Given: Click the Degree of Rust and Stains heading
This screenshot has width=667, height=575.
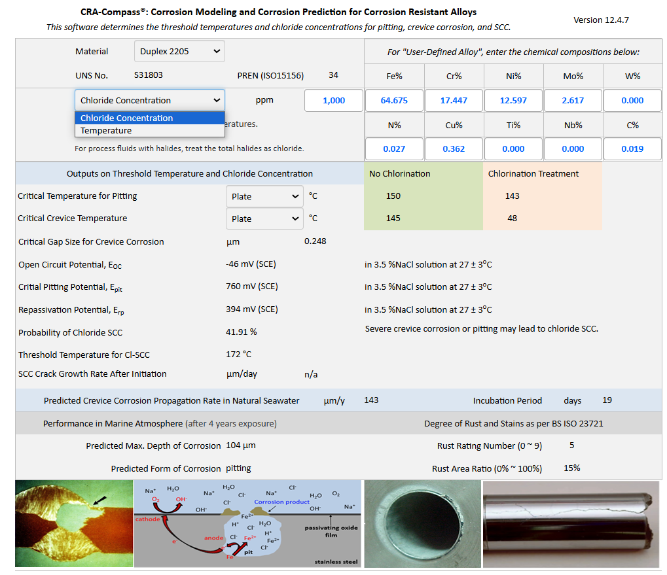Looking at the screenshot, I should [x=513, y=424].
